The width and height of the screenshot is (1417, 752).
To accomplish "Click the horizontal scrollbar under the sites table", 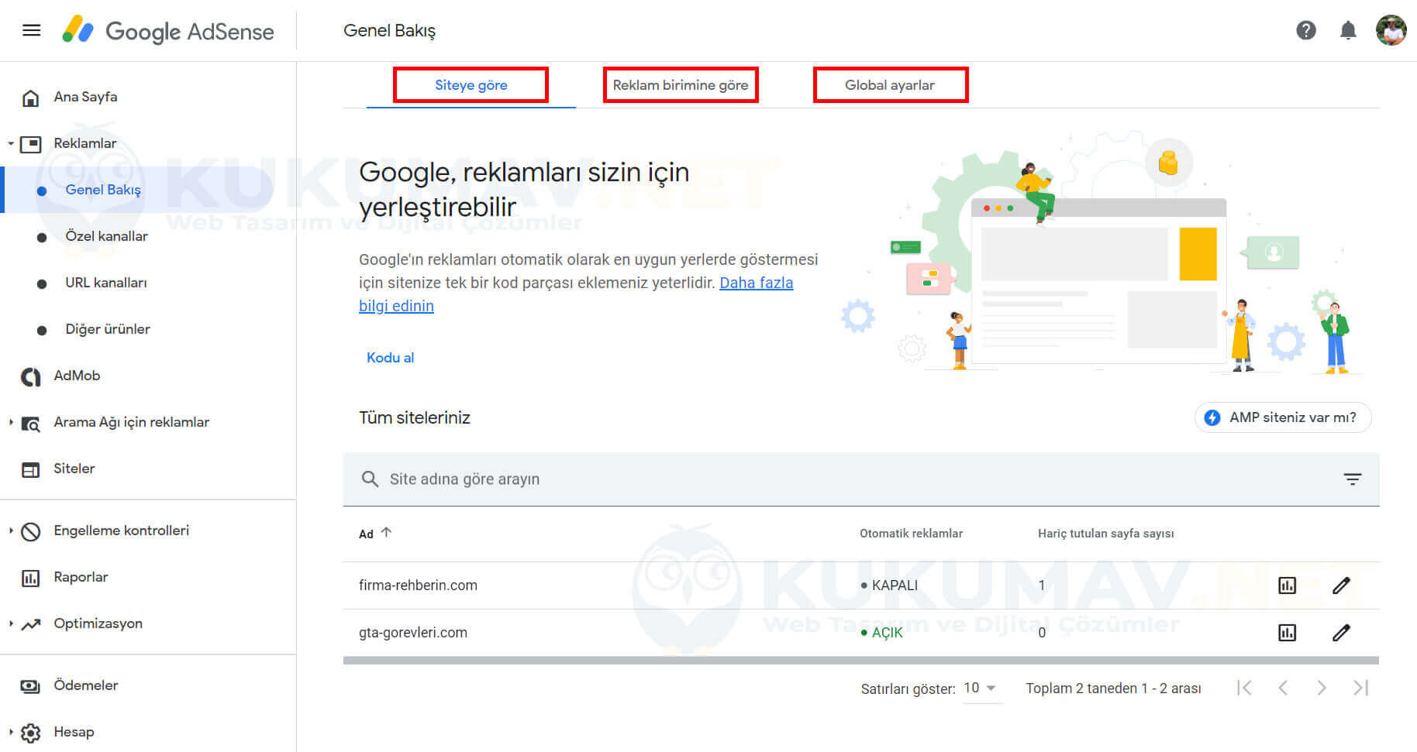I will point(860,661).
